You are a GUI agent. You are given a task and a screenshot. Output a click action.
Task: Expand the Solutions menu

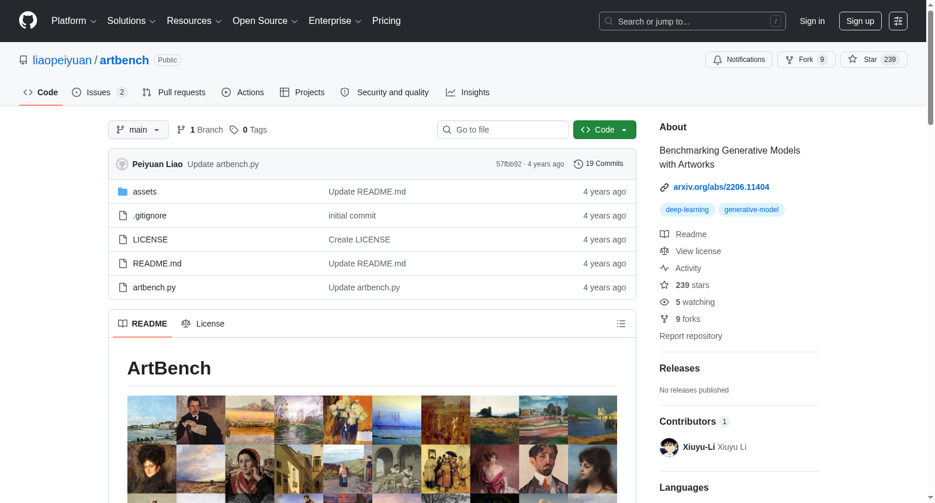131,21
